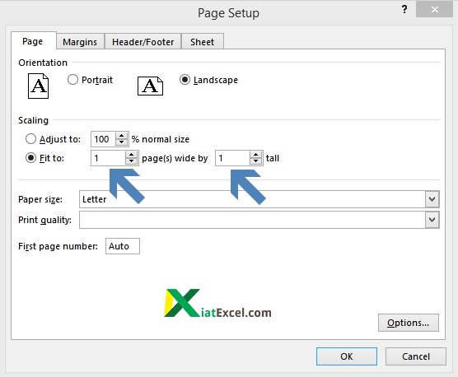Increase pages tall spinner up arrow
Image resolution: width=458 pixels, height=377 pixels.
point(256,155)
